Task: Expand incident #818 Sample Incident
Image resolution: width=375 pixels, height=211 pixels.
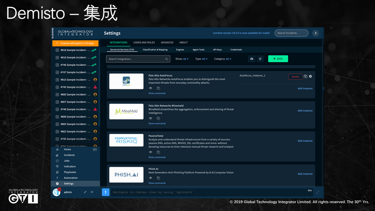Action: click(x=57, y=50)
